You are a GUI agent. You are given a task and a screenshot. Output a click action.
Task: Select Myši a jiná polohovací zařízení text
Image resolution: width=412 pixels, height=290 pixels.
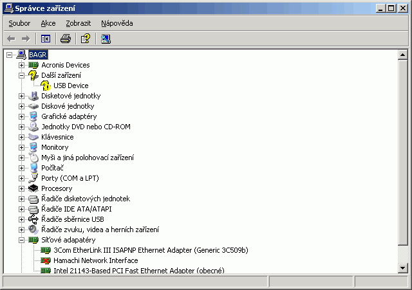pyautogui.click(x=88, y=158)
